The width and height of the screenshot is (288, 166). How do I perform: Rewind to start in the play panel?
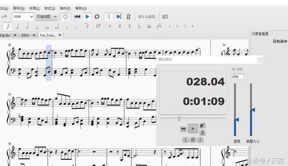click(183, 129)
